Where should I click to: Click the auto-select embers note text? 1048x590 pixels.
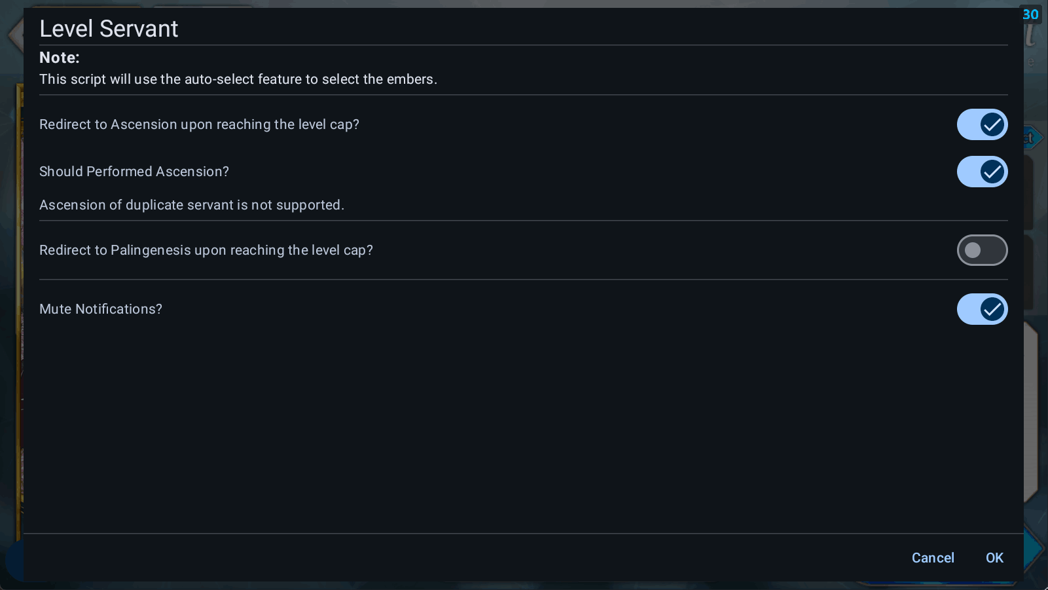click(x=238, y=79)
